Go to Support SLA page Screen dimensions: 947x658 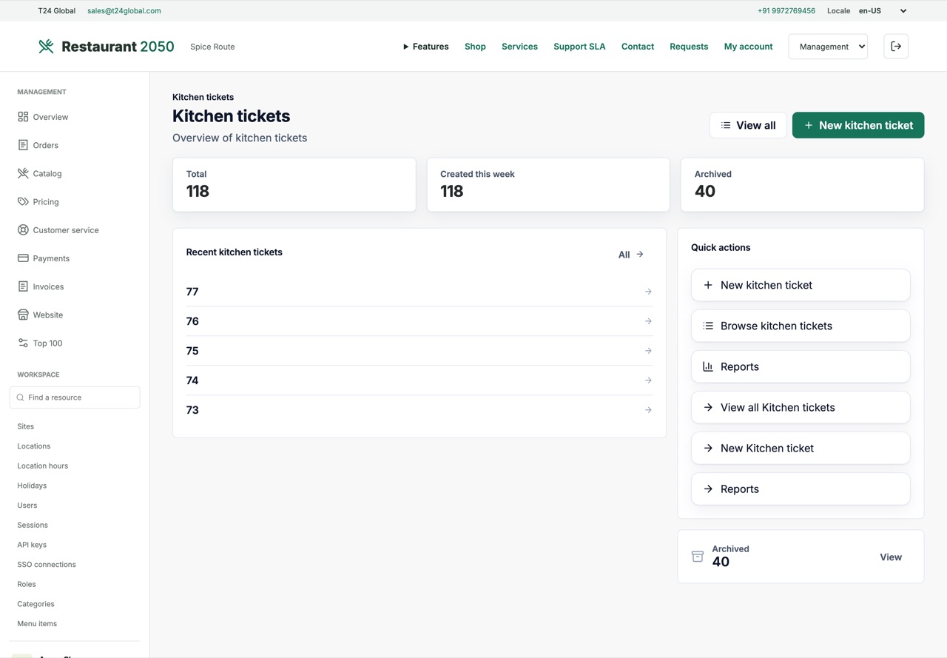(579, 47)
